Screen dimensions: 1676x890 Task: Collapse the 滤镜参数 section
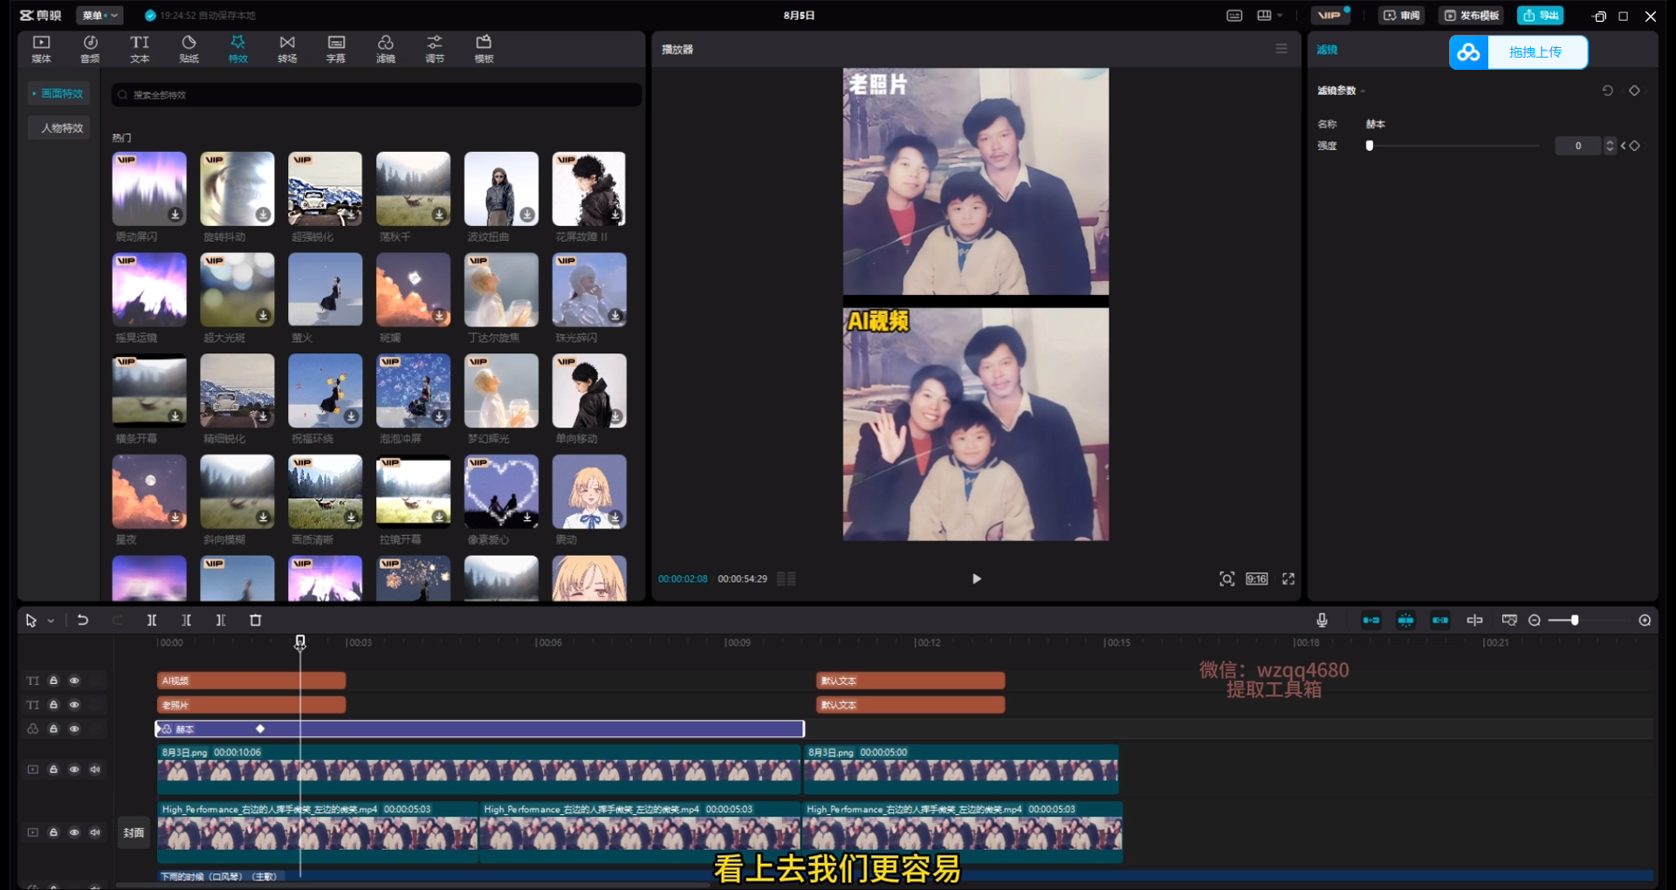(x=1363, y=91)
